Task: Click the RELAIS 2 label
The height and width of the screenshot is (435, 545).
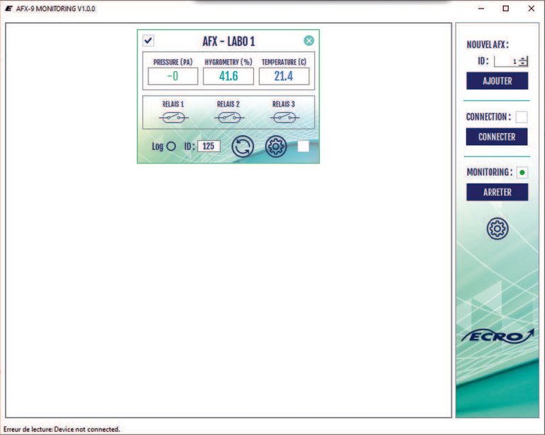Action: coord(229,104)
